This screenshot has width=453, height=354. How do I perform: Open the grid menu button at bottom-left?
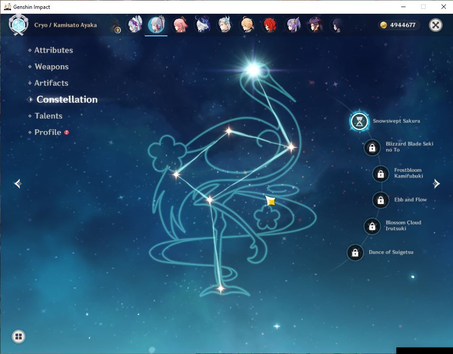(19, 336)
